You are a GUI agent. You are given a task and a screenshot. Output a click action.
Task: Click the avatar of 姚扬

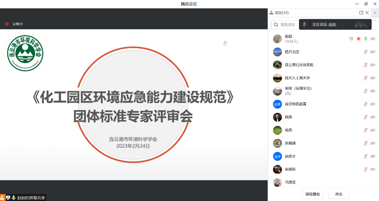[277, 117]
